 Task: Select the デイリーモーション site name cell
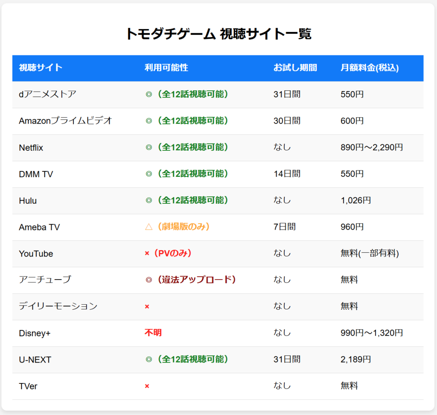[58, 306]
